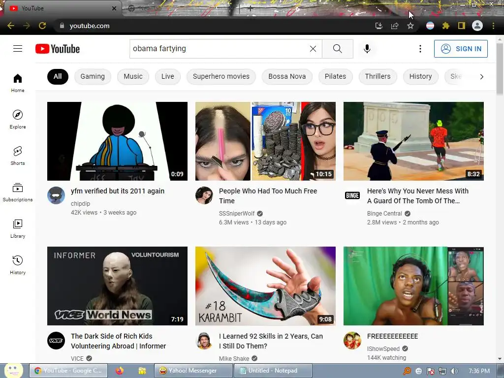Select the Thrillers filter chip

tap(378, 76)
